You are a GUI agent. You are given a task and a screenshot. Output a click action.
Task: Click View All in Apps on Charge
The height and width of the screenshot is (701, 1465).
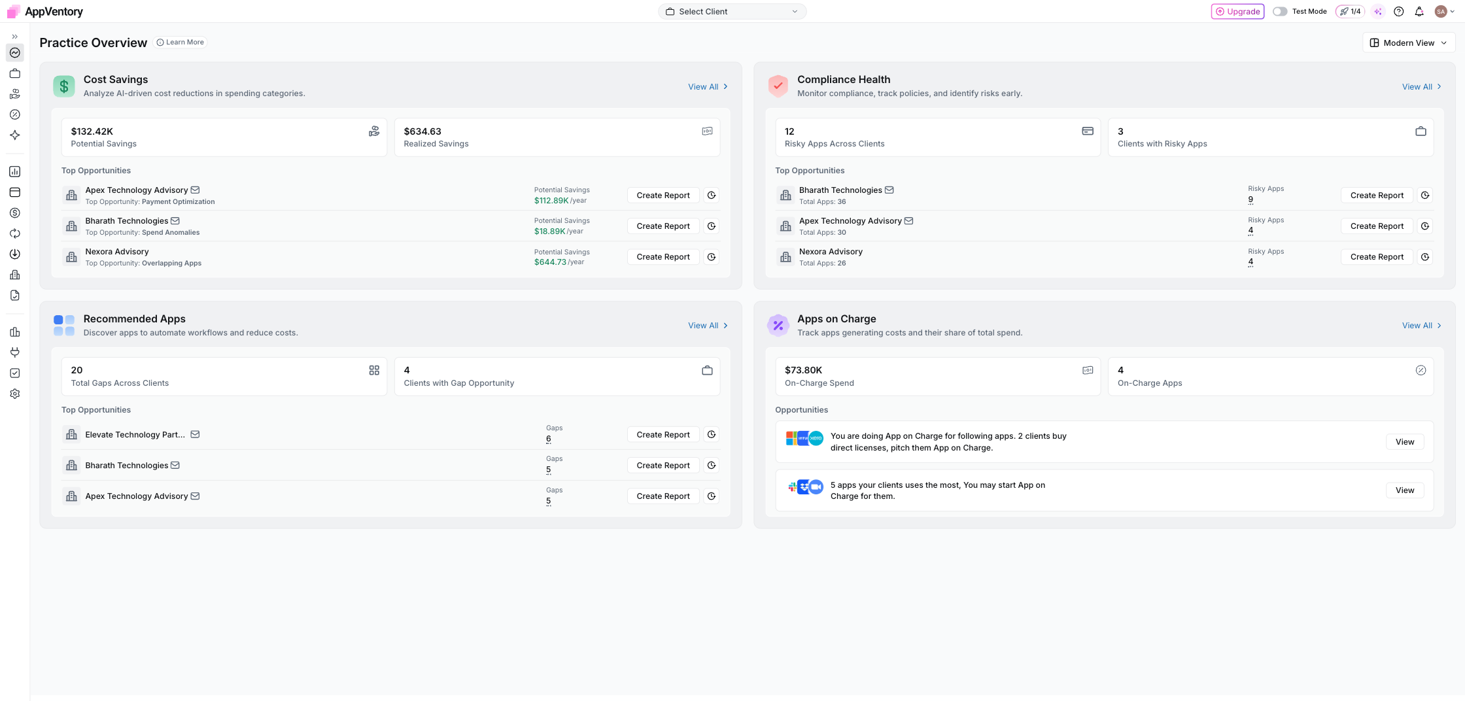(x=1421, y=325)
